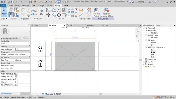This screenshot has width=176, height=99.
Task: Open the family type selector dropdown
Action: pos(29,32)
